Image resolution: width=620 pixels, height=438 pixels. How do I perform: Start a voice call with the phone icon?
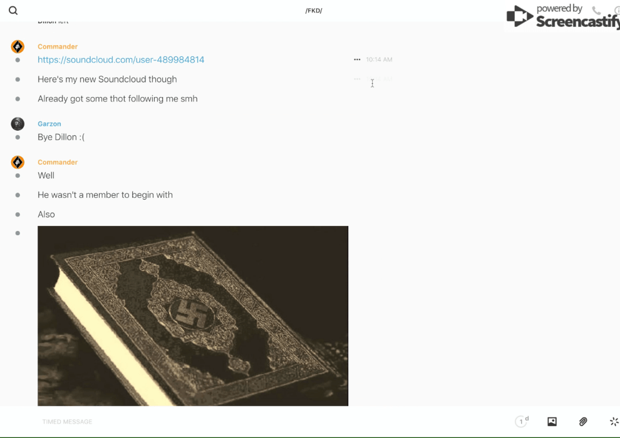click(x=596, y=11)
